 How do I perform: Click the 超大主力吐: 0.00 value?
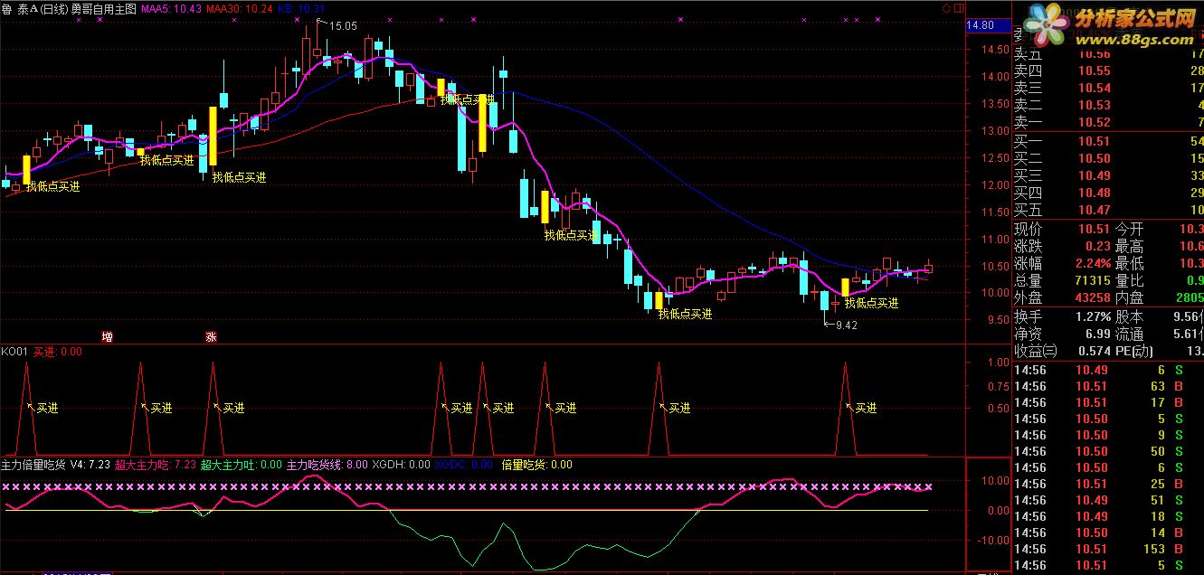(x=242, y=465)
